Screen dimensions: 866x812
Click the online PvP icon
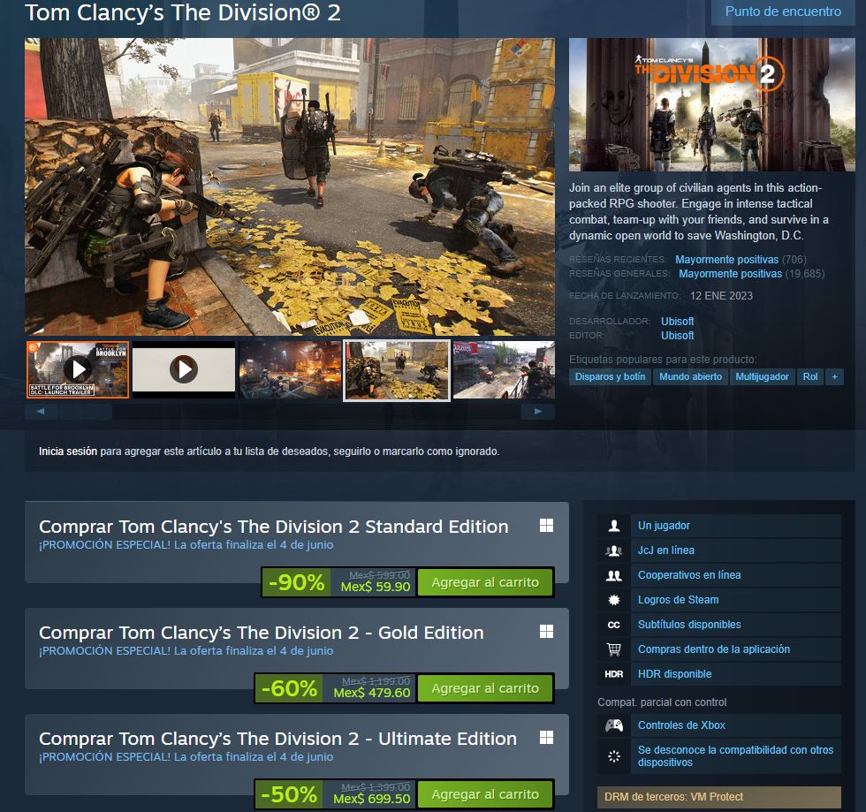pos(613,550)
